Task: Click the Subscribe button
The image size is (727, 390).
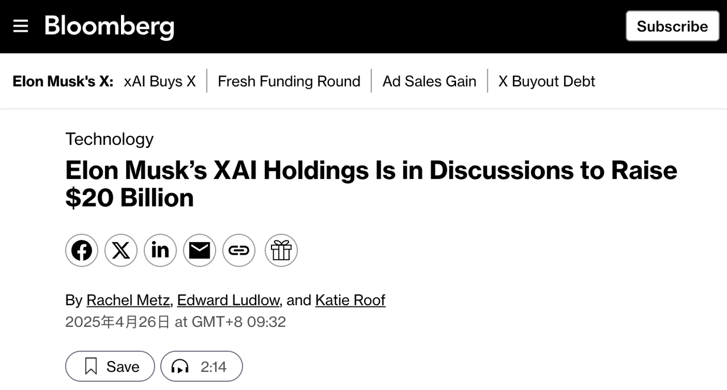Action: coord(672,26)
